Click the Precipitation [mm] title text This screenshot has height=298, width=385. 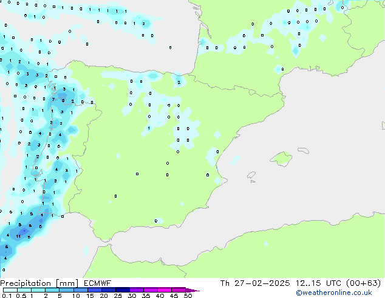tap(39, 283)
